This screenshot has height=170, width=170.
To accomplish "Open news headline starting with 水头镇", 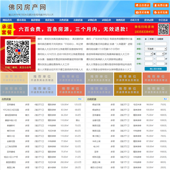I will click(x=60, y=59).
